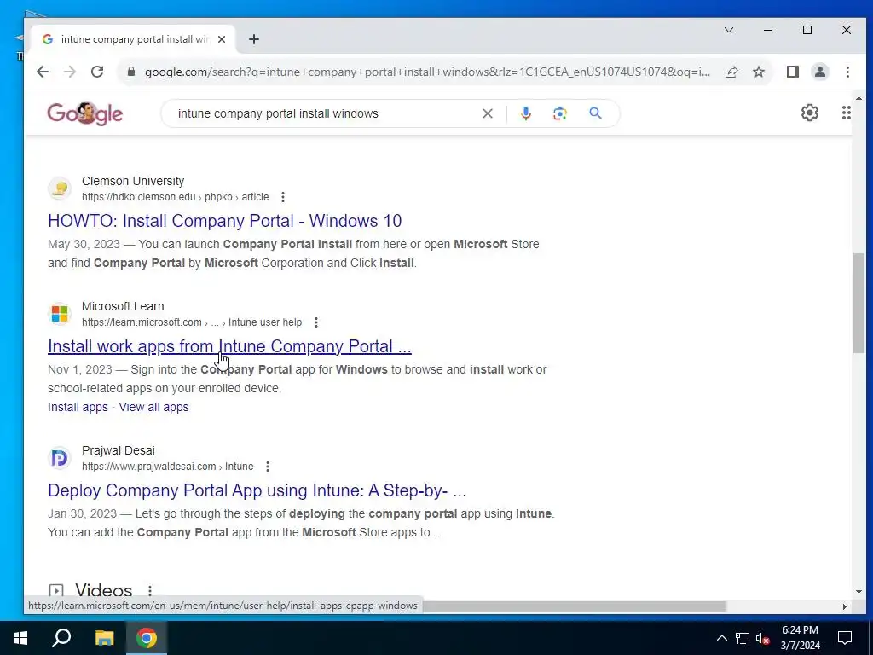
Task: Click the learn.microsoft.com breadcrumb URL
Action: [x=192, y=322]
